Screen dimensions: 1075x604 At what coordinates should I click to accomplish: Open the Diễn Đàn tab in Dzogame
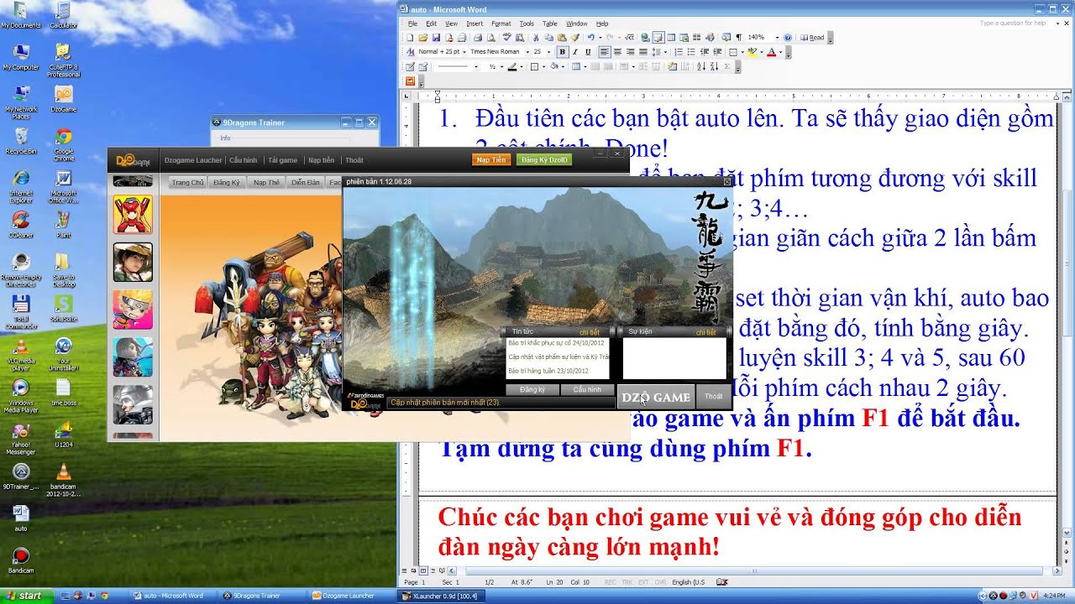tap(306, 182)
